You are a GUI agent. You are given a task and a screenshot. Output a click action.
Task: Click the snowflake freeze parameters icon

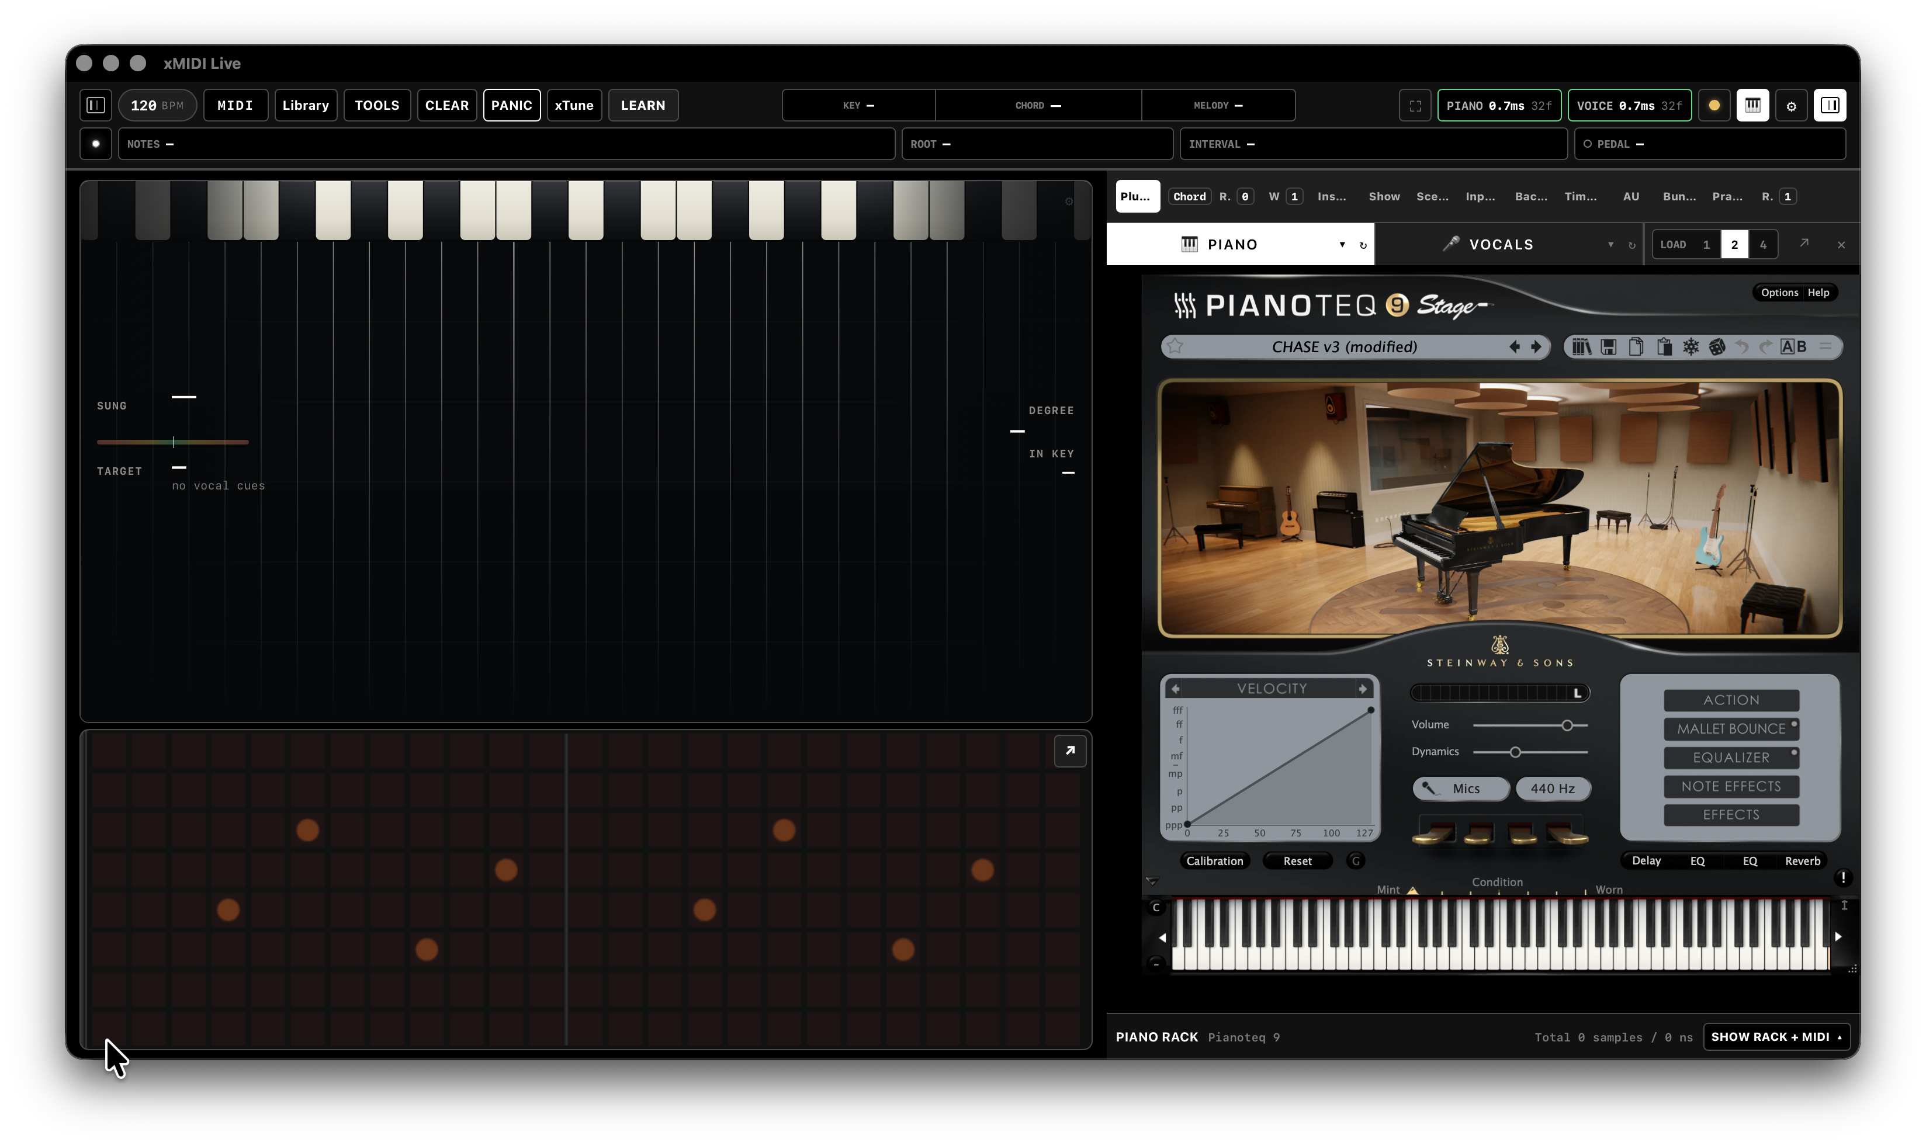(x=1691, y=347)
